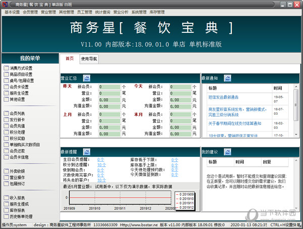Viewport: 303px width, 229px height.
Task: Click icon beside 单独购买次数项目
Action: click(x=7, y=145)
